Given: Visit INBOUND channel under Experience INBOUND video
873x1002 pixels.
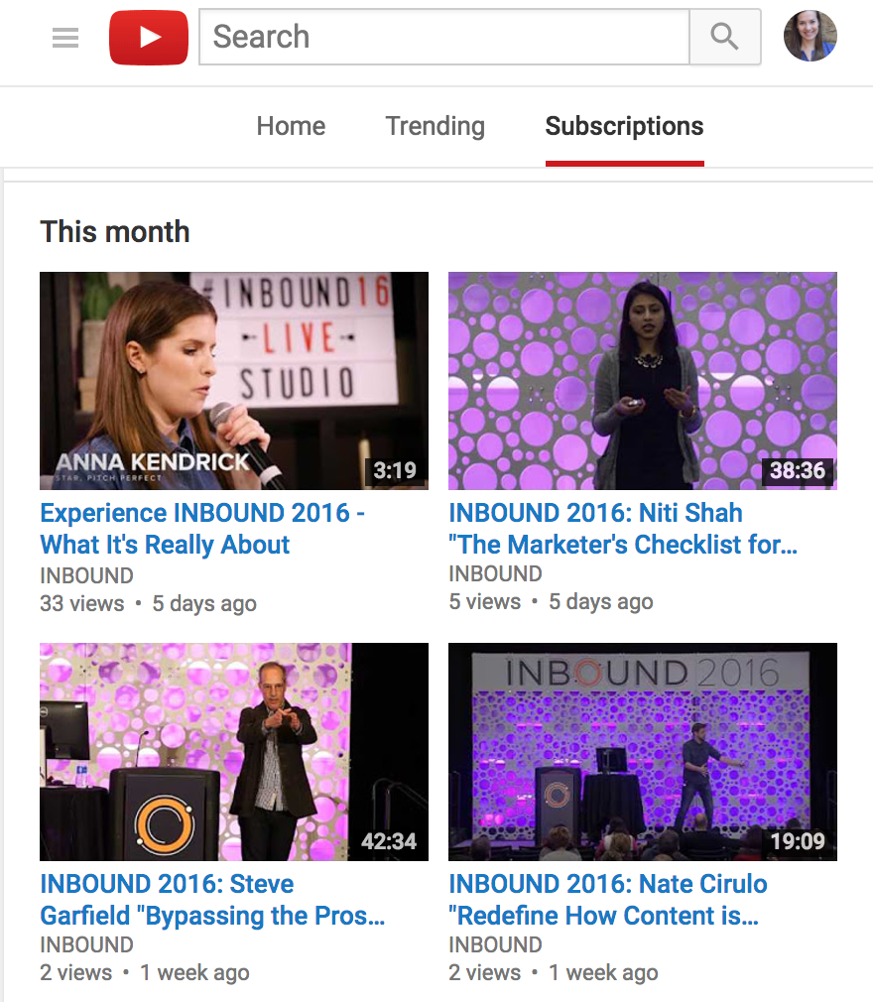Looking at the screenshot, I should click(x=86, y=575).
